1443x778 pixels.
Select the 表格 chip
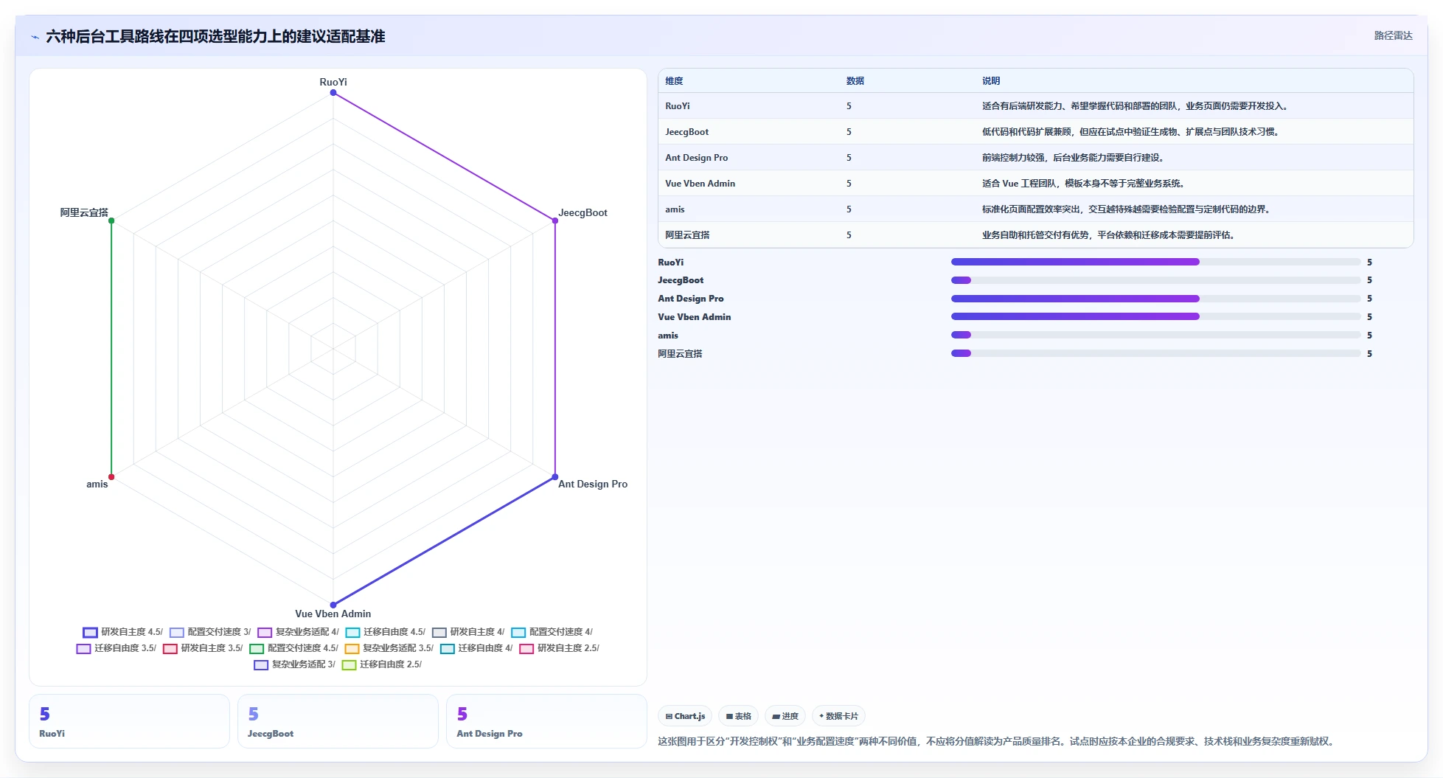tap(738, 716)
